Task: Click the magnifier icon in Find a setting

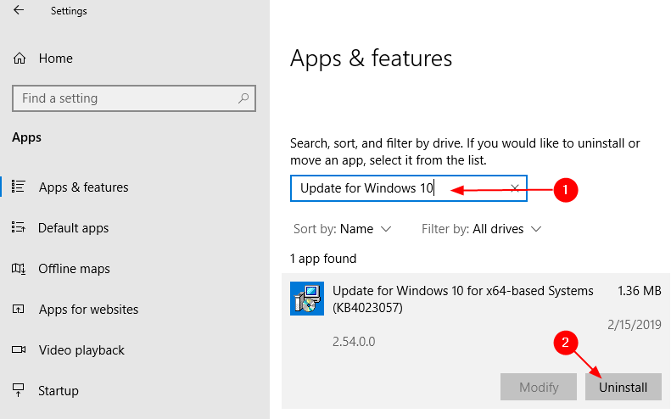Action: tap(243, 98)
